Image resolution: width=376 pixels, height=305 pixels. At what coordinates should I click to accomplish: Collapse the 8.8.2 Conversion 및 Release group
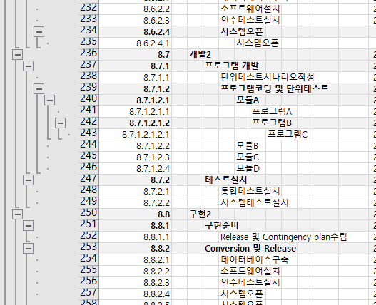[x=28, y=249]
